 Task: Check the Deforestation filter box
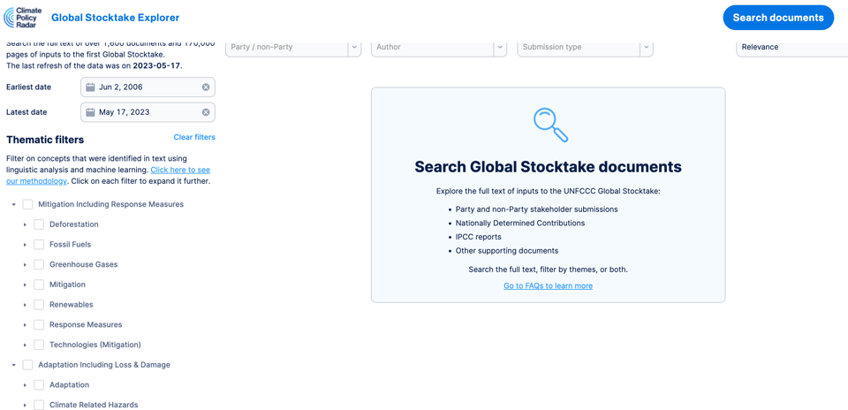point(39,224)
